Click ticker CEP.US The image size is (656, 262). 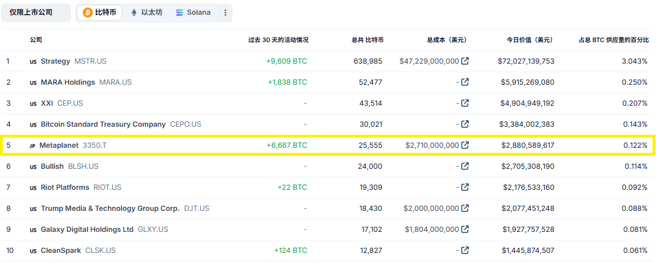tap(70, 103)
